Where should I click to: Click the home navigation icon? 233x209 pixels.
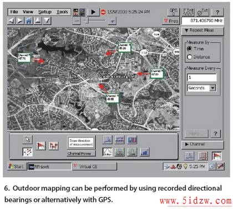coord(29,21)
